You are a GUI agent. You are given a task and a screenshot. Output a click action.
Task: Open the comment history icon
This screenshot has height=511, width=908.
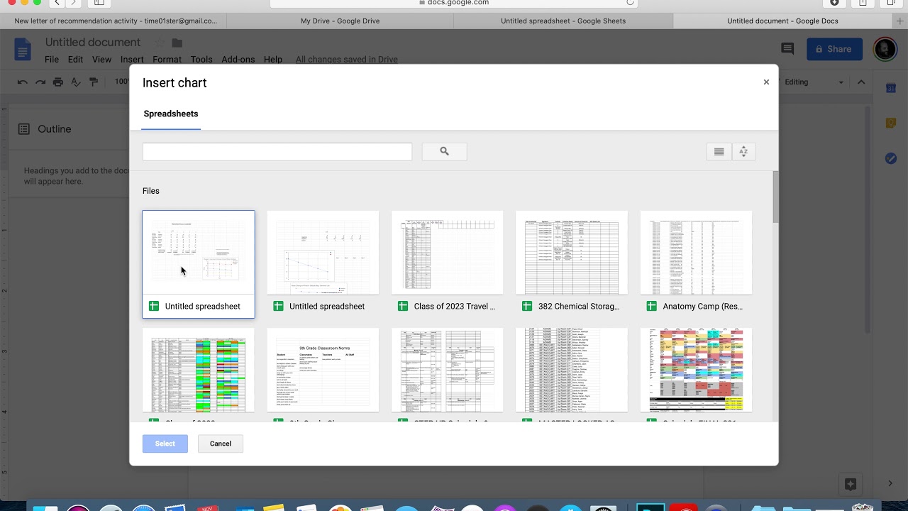(787, 49)
